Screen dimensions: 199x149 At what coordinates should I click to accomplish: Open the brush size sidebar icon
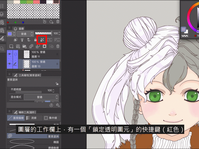(2, 38)
